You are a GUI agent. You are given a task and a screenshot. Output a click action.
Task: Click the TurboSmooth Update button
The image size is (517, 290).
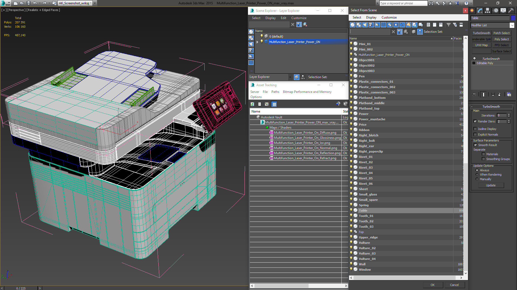coord(491,185)
